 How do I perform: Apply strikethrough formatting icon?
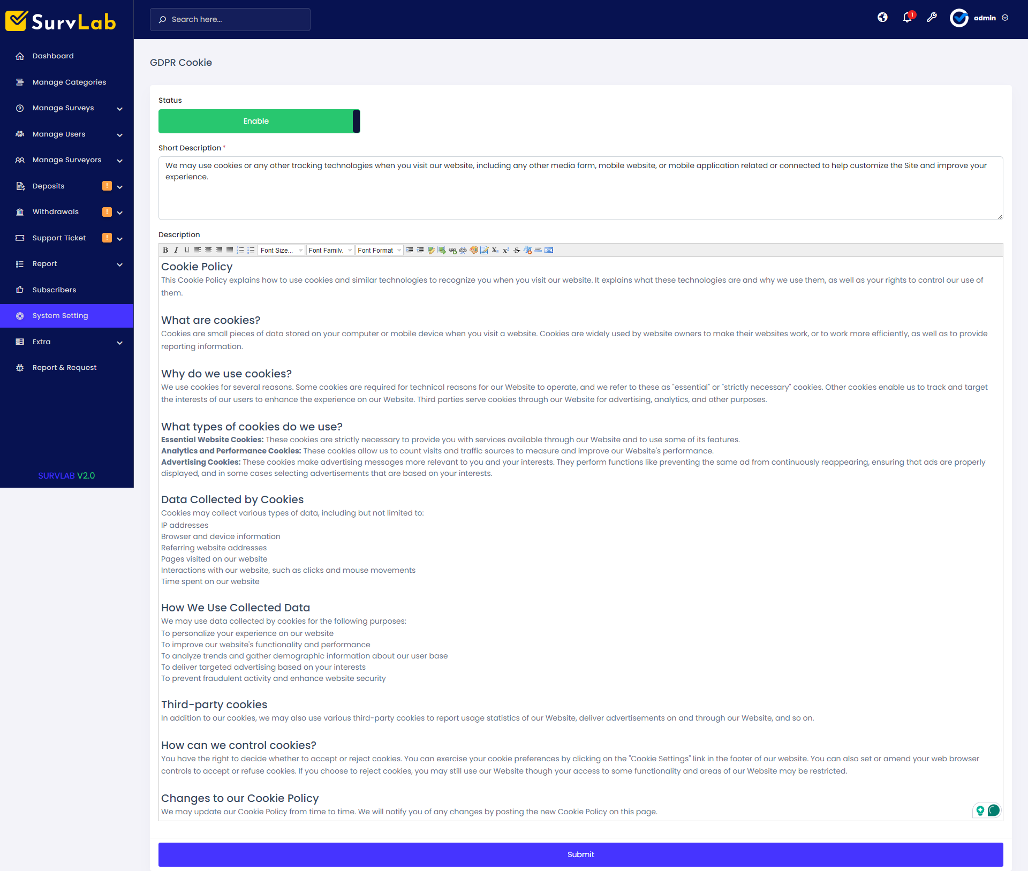(517, 250)
